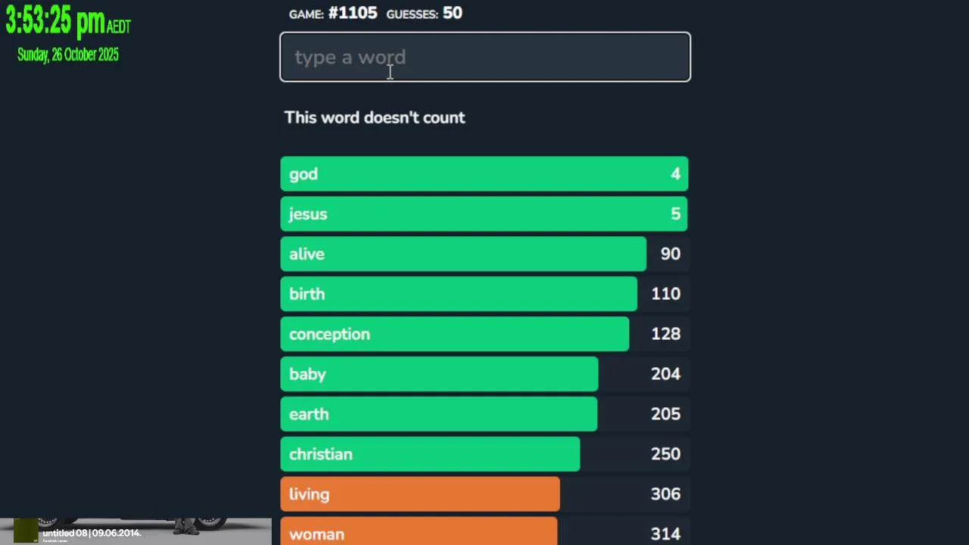Click the guesses counter showing 50
The image size is (969, 545).
[452, 13]
